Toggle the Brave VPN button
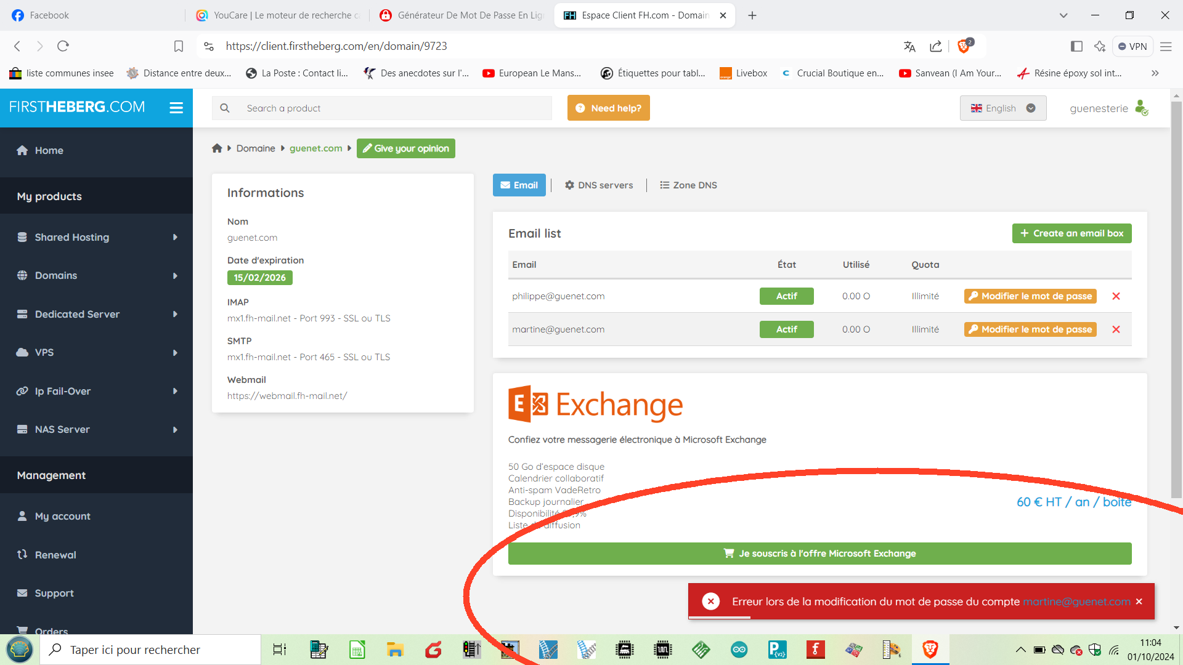This screenshot has width=1183, height=665. pyautogui.click(x=1132, y=46)
